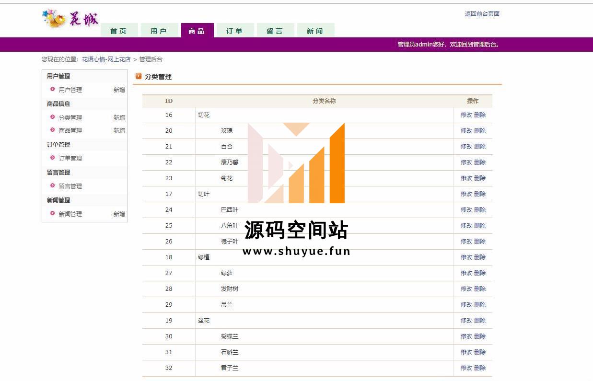Open the 新闻 tab
The image size is (593, 381).
315,30
